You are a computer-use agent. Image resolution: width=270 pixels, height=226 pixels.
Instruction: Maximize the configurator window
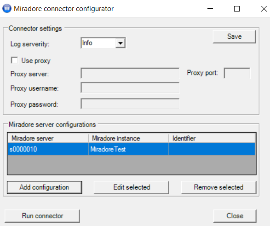pos(237,9)
